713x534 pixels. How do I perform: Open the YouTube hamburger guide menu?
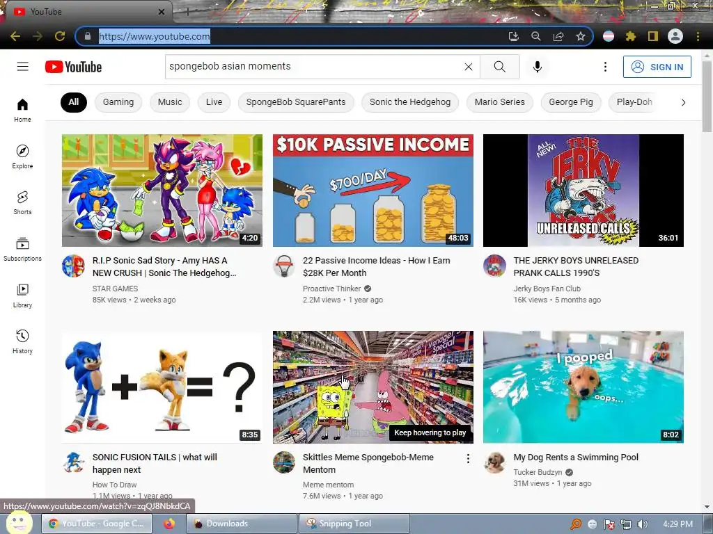coord(23,67)
